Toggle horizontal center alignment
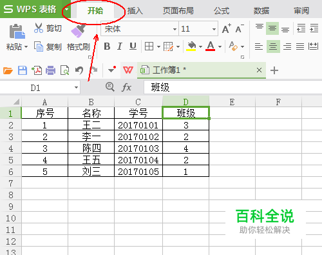Image resolution: width=322 pixels, height=255 pixels. tap(273, 46)
